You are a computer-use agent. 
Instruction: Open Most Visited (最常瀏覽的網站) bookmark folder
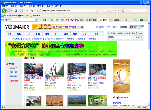[9, 16]
